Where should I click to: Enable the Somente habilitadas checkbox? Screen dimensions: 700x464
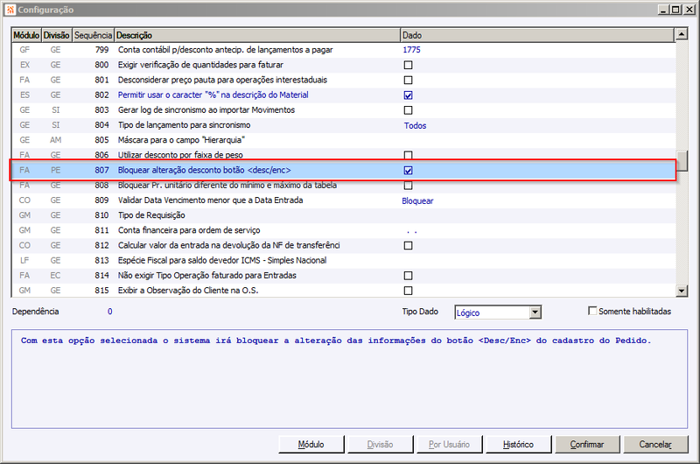coord(592,311)
